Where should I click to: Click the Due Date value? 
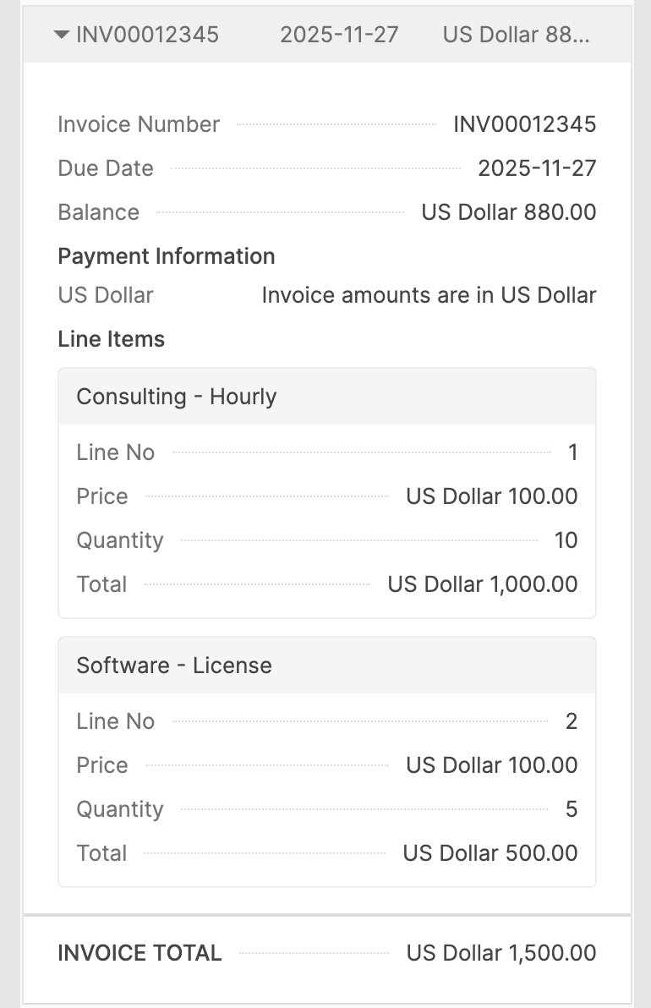537,168
